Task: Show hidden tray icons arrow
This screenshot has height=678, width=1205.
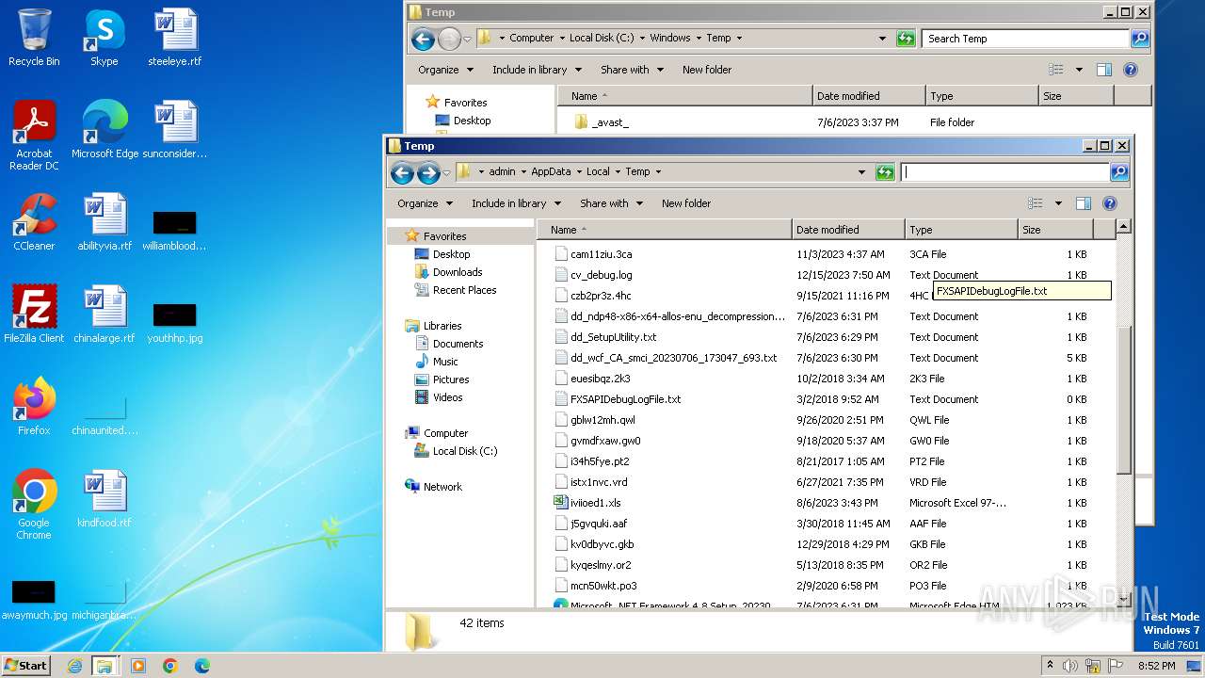Action: click(x=1050, y=666)
